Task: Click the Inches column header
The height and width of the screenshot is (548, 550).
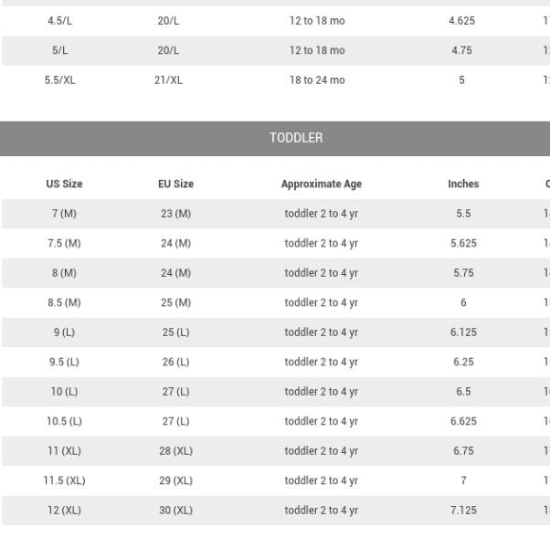Action: [463, 184]
